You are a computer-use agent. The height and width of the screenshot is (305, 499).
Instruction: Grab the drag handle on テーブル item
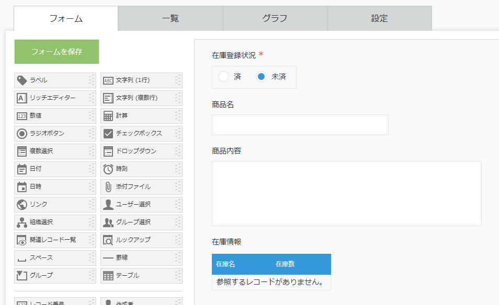pyautogui.click(x=178, y=276)
